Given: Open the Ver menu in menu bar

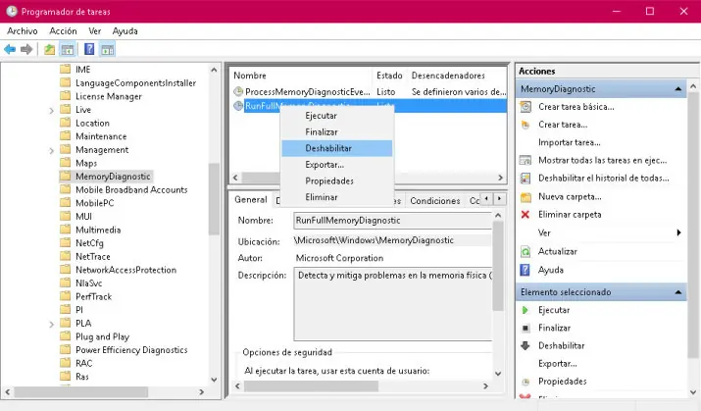Looking at the screenshot, I should pos(95,30).
